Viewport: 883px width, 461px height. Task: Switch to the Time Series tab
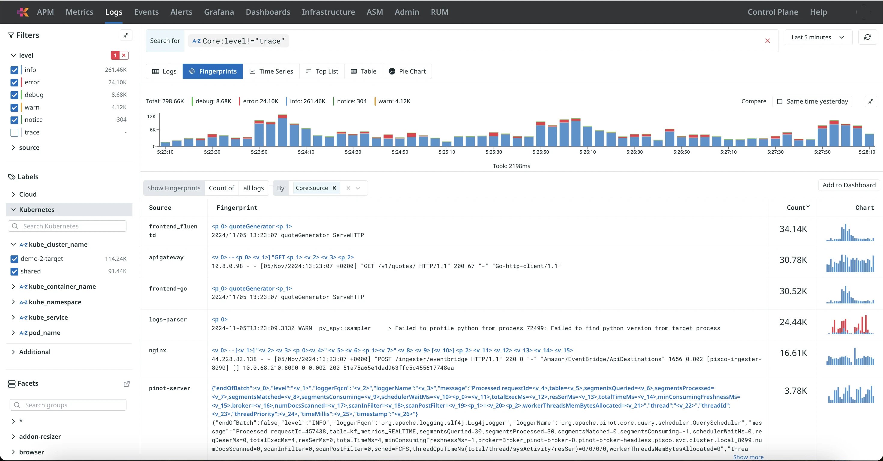click(271, 71)
